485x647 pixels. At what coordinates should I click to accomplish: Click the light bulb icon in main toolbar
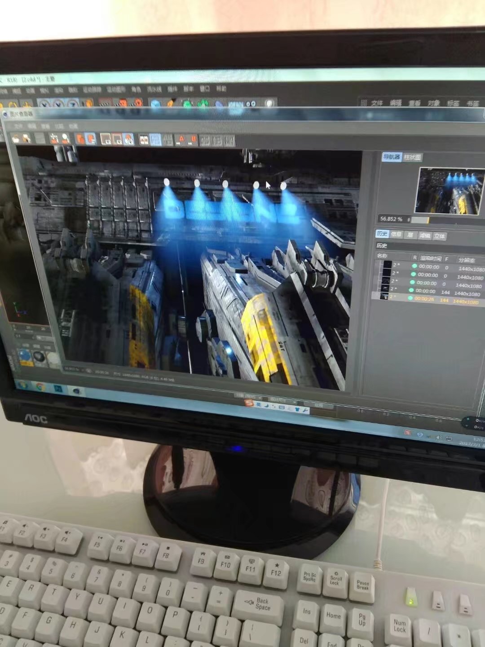[x=269, y=104]
